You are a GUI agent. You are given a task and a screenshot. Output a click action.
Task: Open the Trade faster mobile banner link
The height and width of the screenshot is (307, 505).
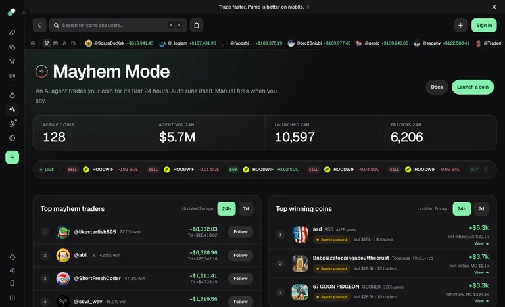coord(264,7)
